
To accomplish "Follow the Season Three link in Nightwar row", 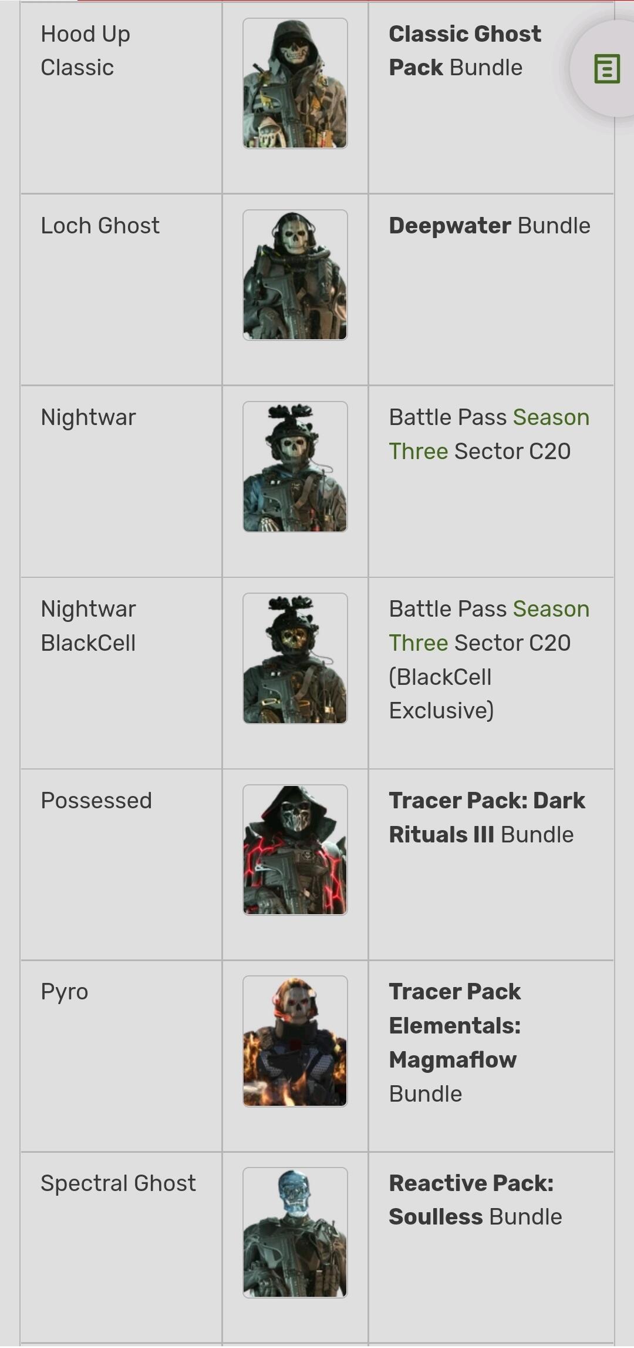I will (x=550, y=417).
